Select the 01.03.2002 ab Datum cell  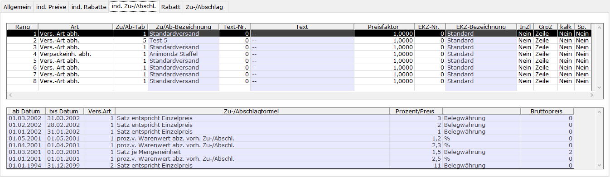[x=26, y=118]
